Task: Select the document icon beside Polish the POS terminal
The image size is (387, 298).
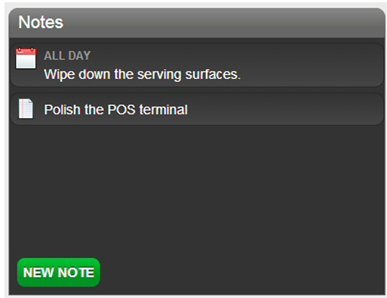Action: click(x=26, y=108)
